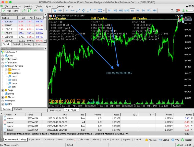Select the test-2 expert advisor
Image resolution: width=194 pixels, height=147 pixels.
(13, 76)
